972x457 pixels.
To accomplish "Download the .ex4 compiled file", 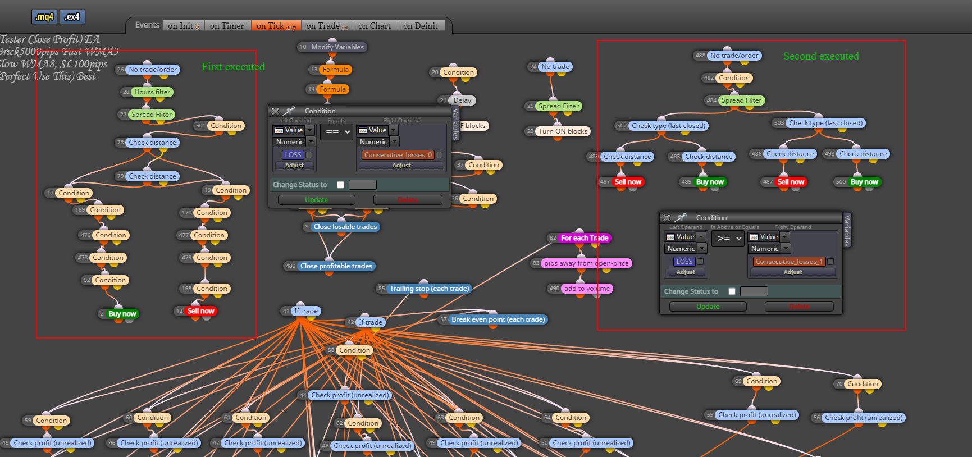I will coord(72,17).
